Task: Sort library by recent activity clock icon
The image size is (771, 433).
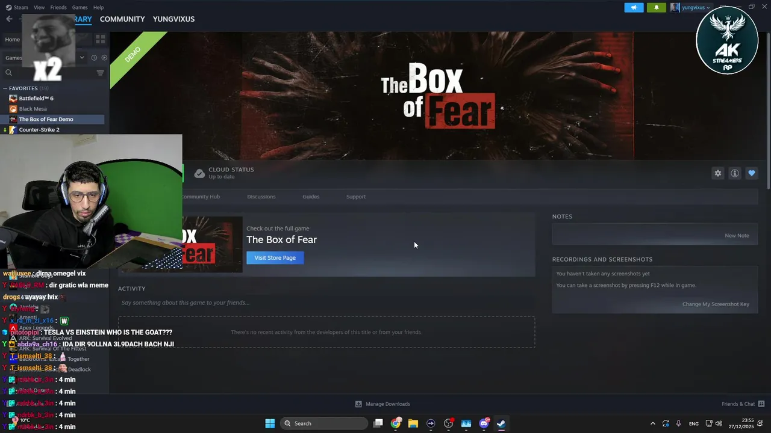Action: pyautogui.click(x=94, y=58)
